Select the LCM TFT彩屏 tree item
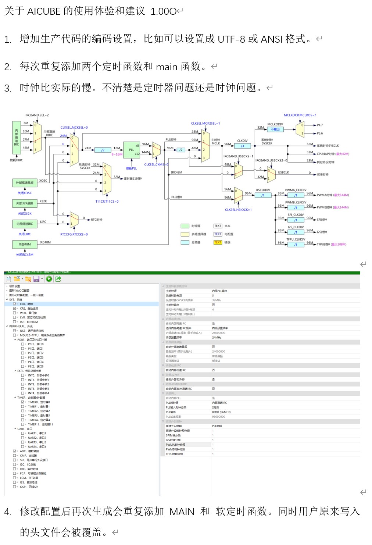The image size is (372, 545). (29, 478)
